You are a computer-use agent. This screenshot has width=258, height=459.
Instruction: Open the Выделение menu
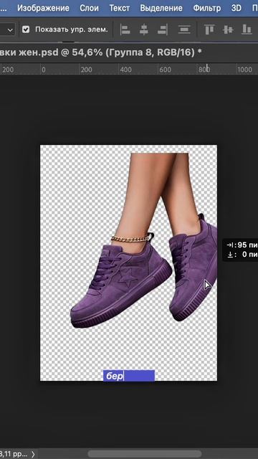click(x=161, y=8)
